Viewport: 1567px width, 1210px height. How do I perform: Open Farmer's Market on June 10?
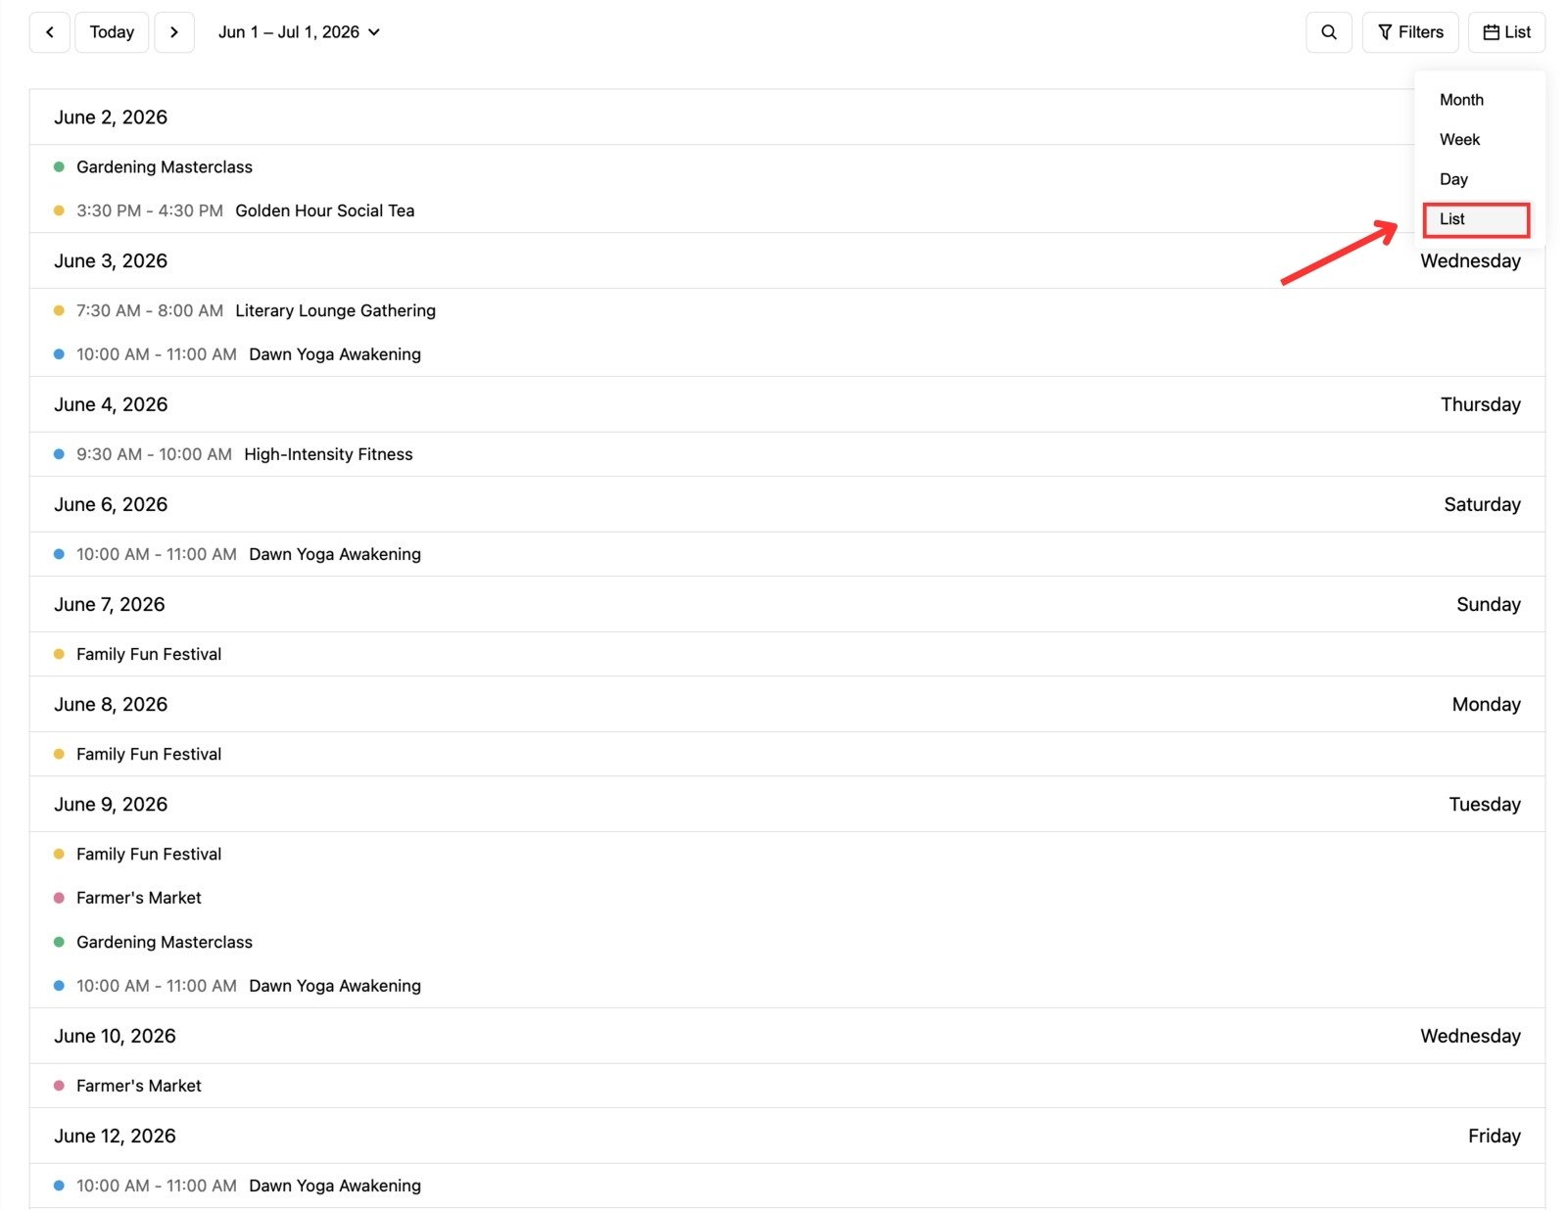click(139, 1086)
